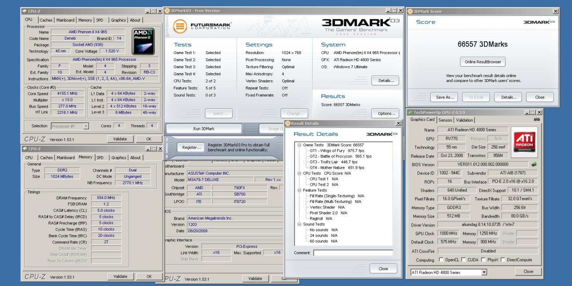Click the 3DMark Score title bar icon

click(410, 11)
